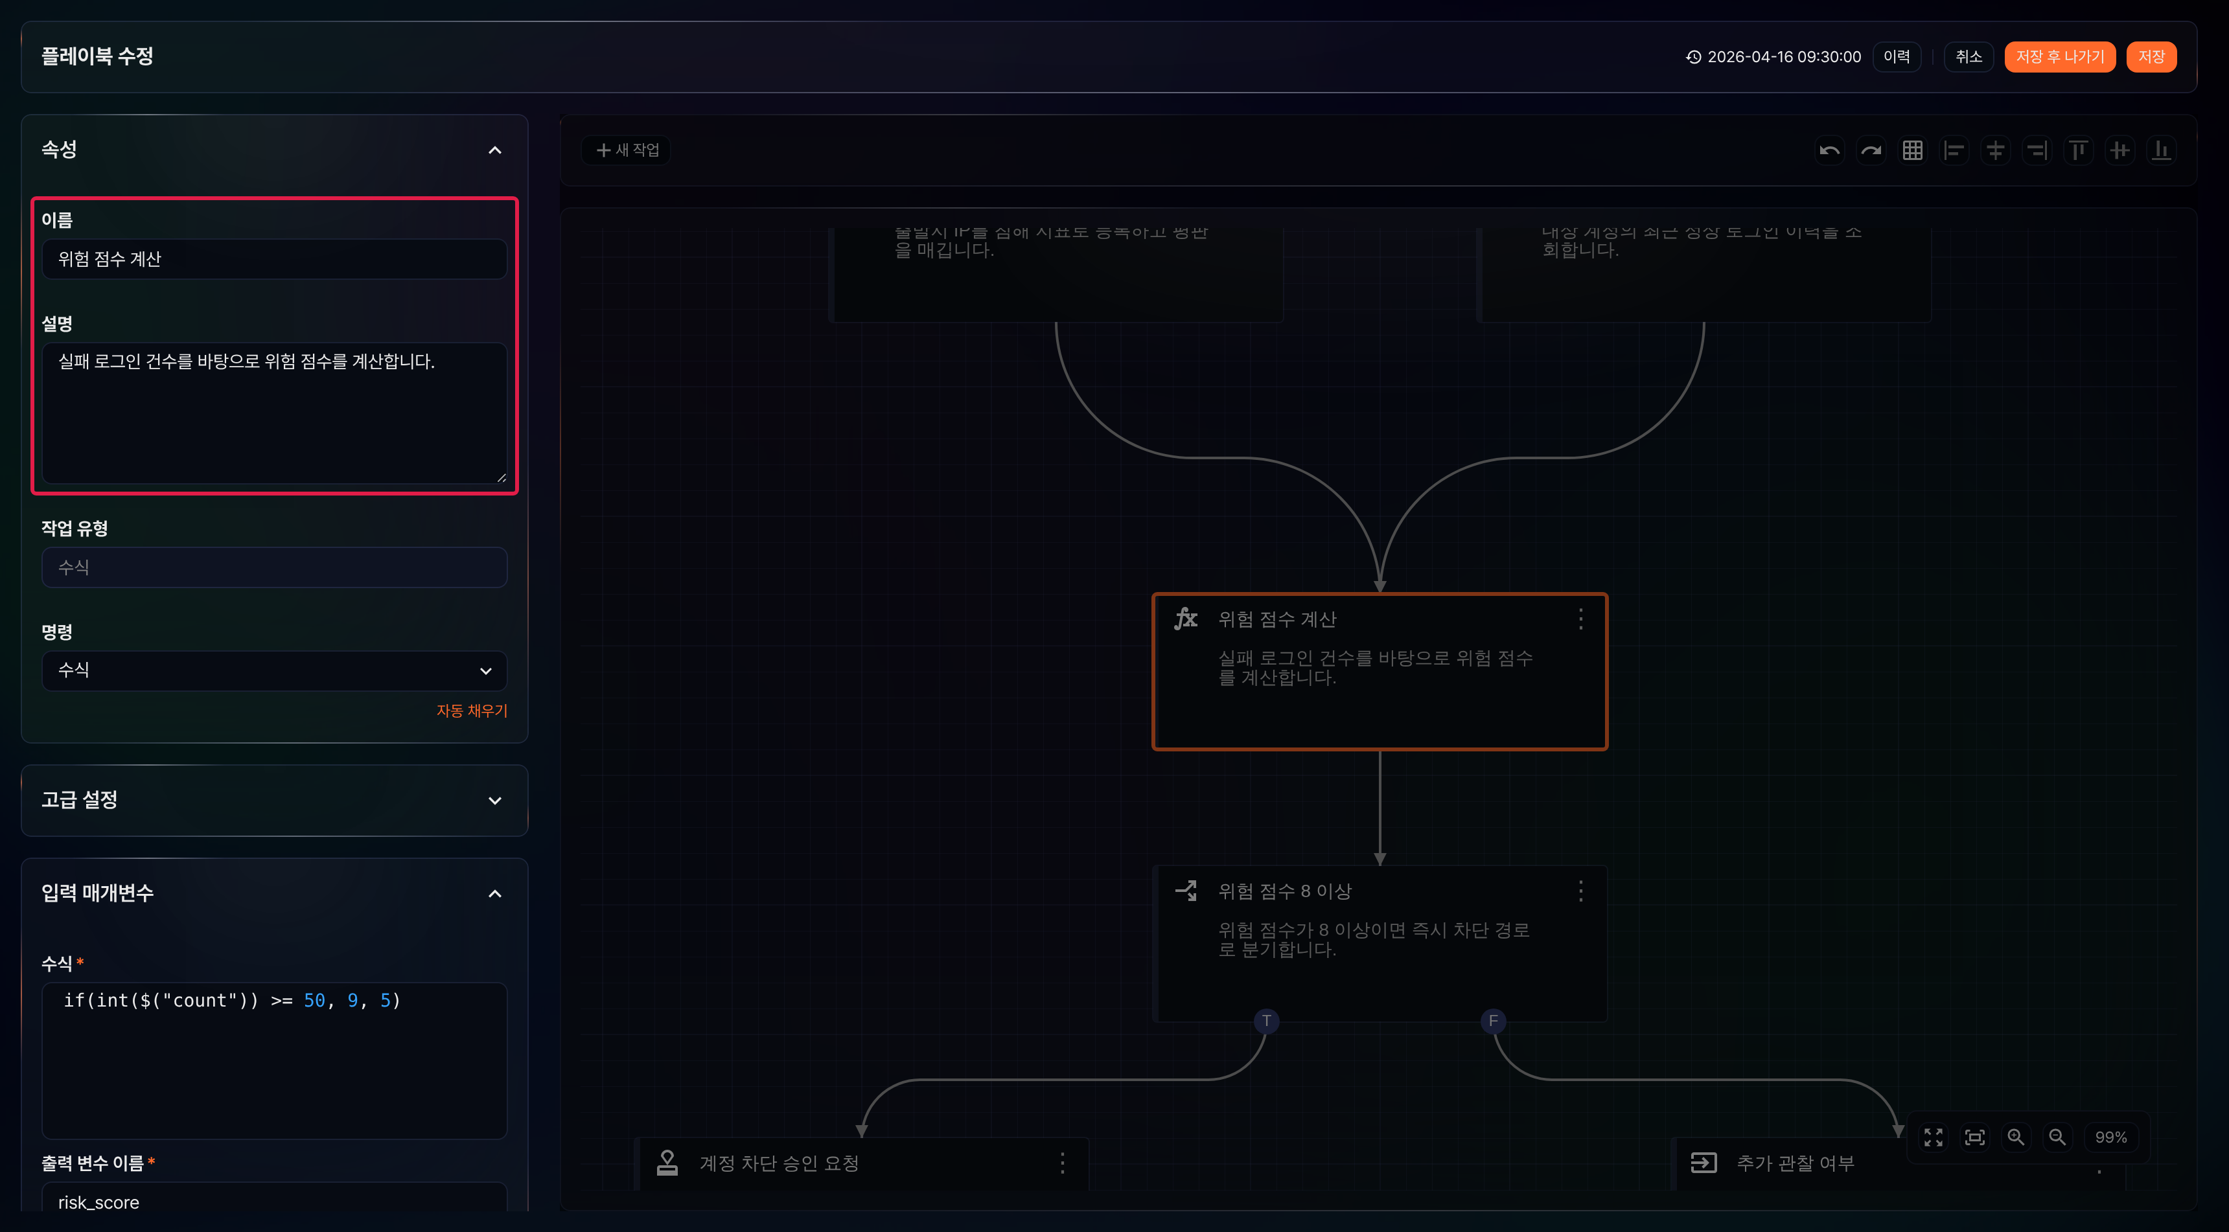
Task: Select the 추가 관찰 여부 node title
Action: 1796,1163
